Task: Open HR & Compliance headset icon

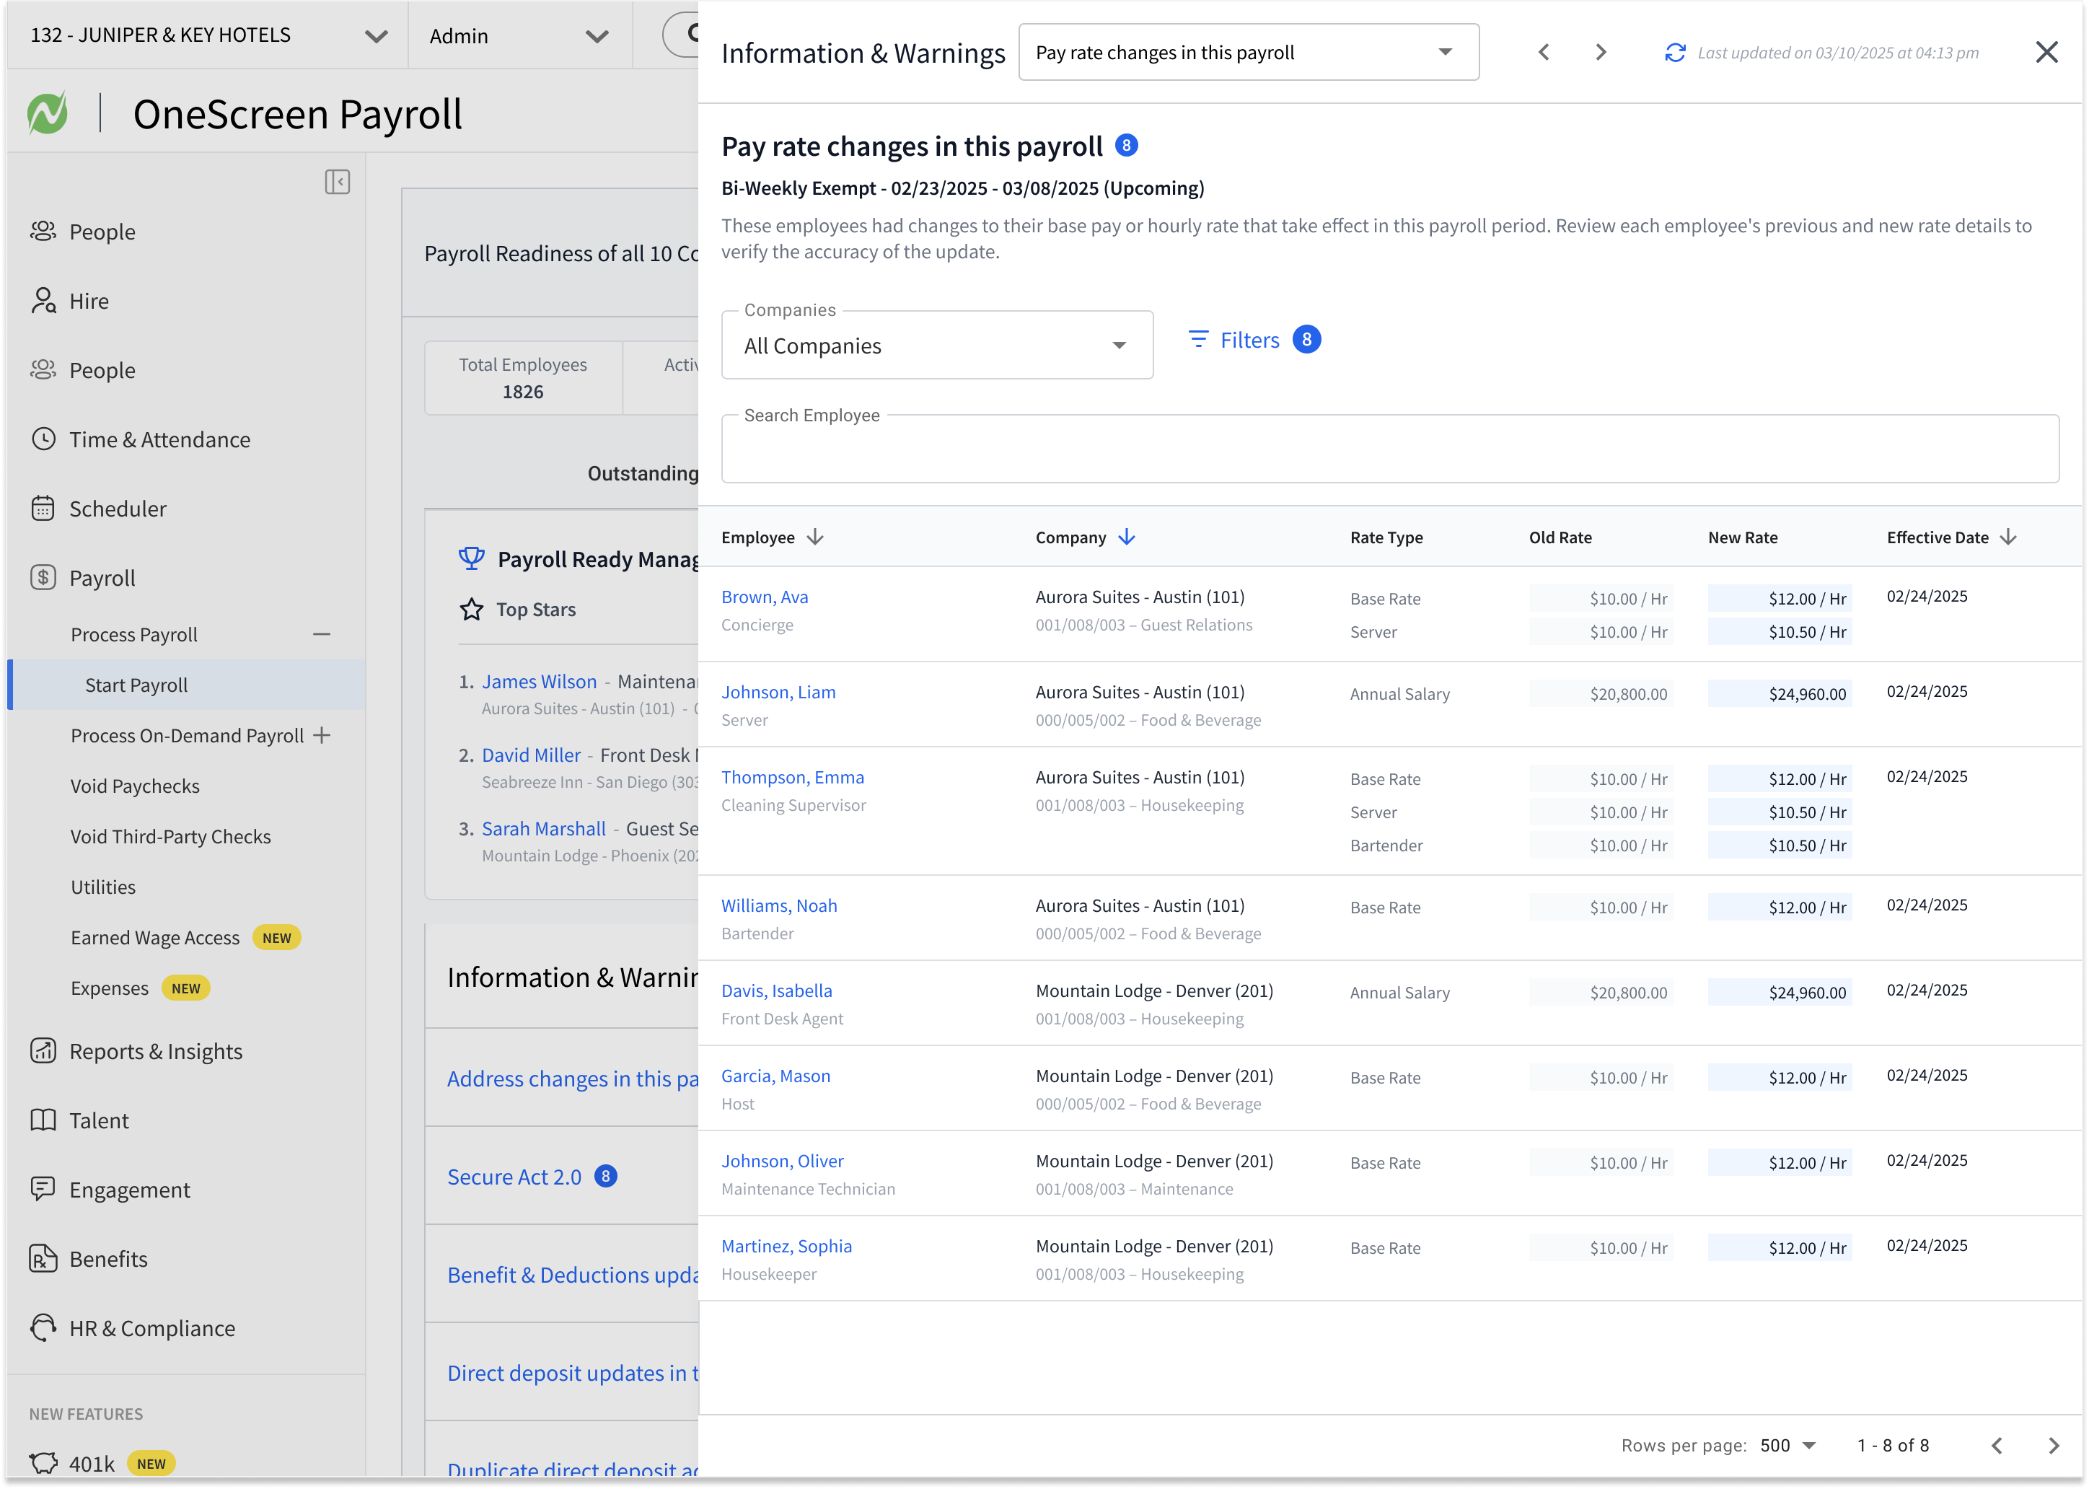Action: pos(43,1327)
